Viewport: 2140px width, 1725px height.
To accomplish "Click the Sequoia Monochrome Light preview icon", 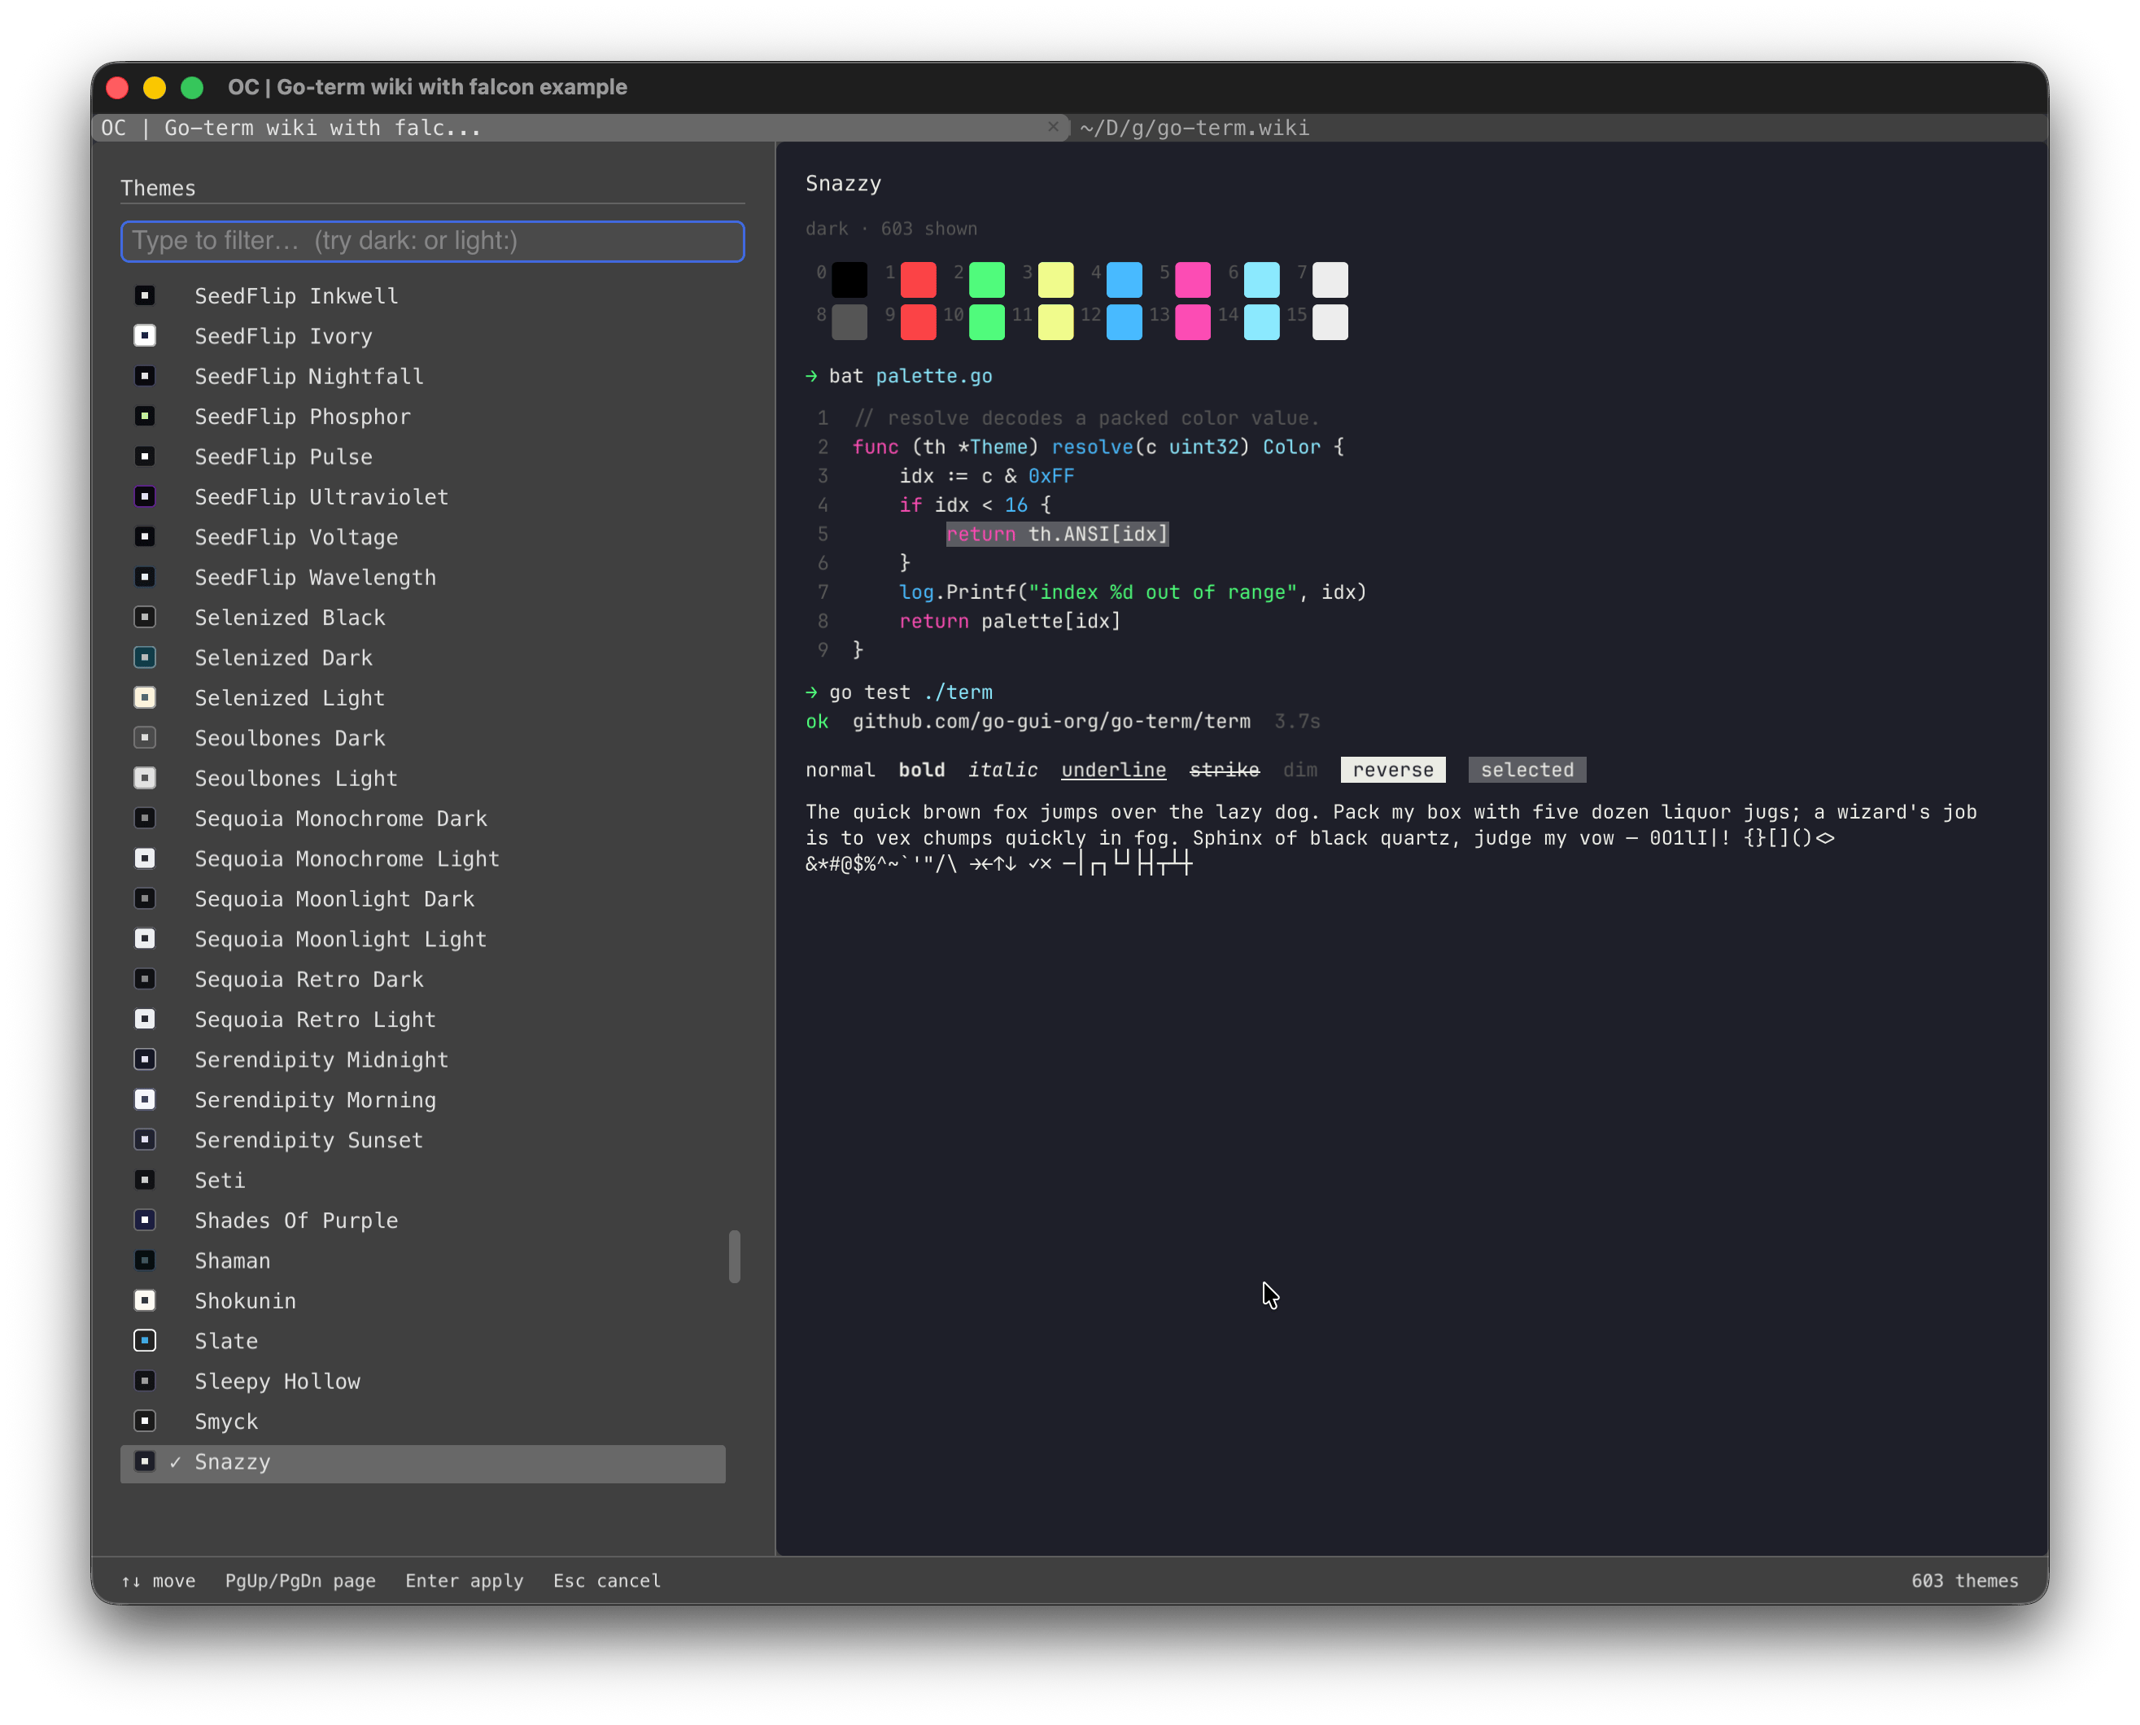I will pyautogui.click(x=145, y=858).
